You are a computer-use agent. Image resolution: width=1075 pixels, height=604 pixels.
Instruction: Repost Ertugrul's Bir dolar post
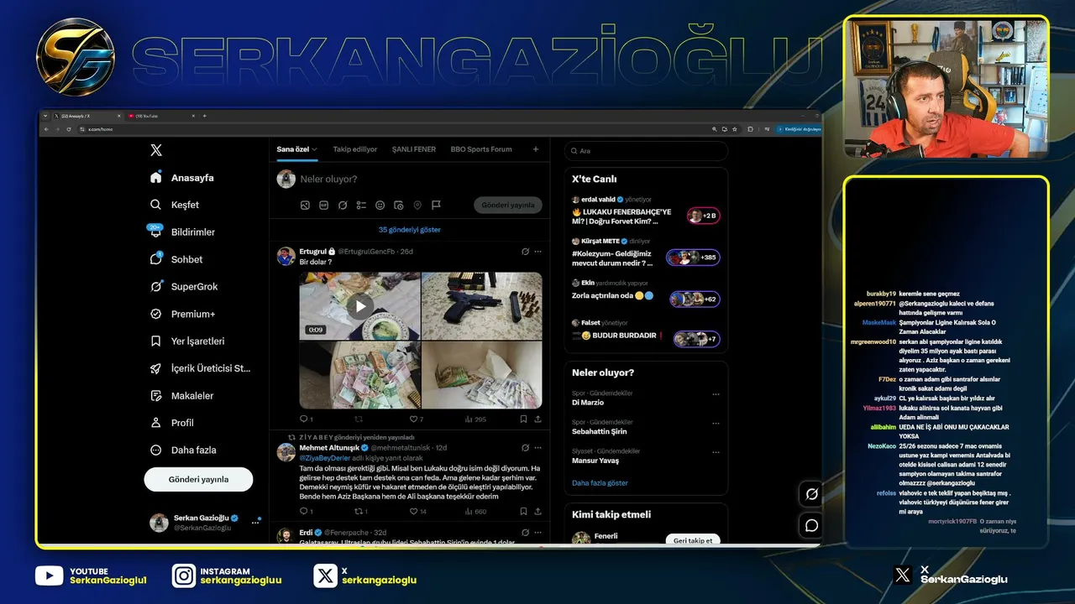(359, 419)
